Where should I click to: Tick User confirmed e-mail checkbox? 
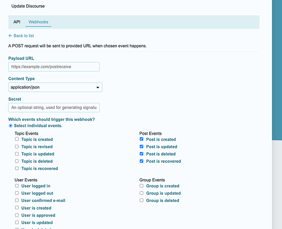tap(17, 200)
